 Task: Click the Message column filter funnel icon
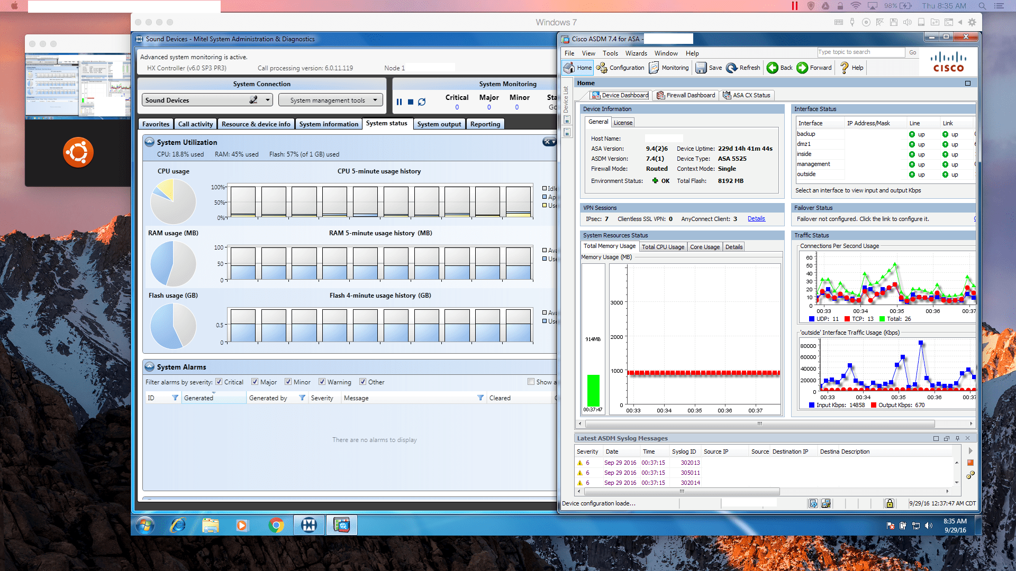point(480,398)
